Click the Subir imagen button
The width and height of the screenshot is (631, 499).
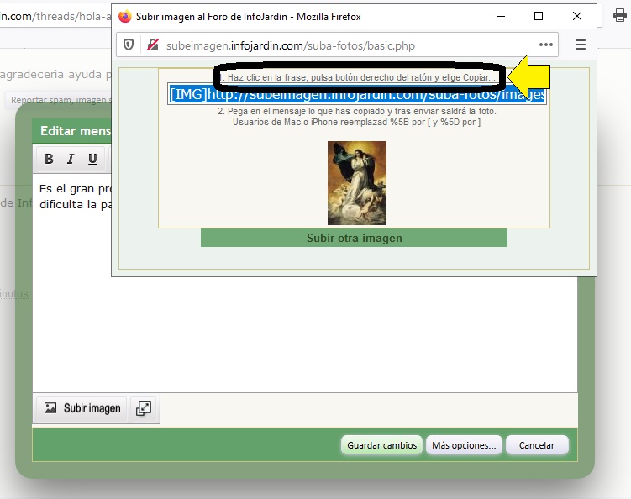(x=82, y=408)
